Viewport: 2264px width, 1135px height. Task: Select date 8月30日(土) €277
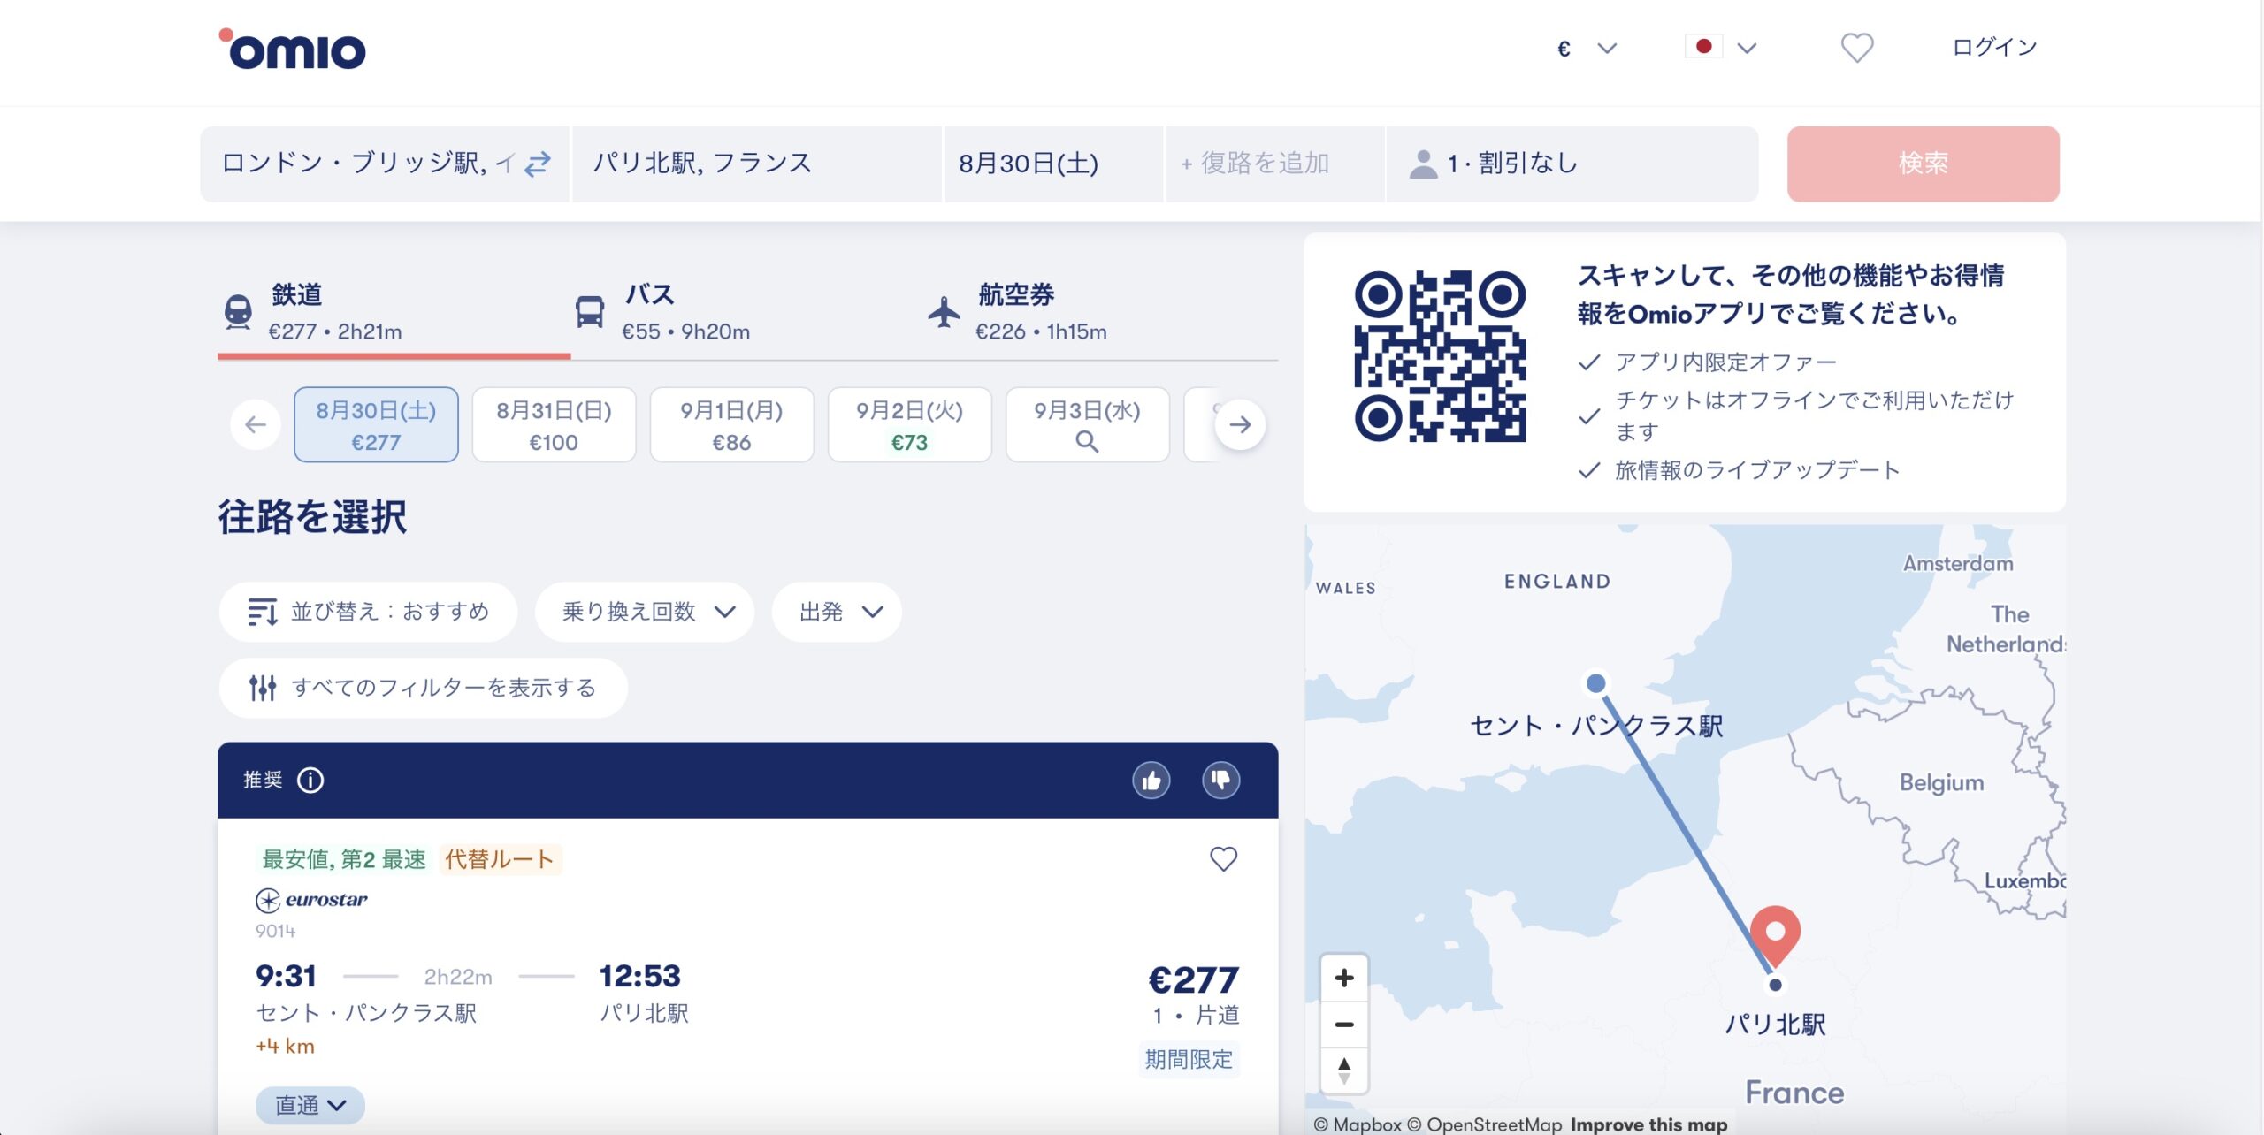coord(376,425)
